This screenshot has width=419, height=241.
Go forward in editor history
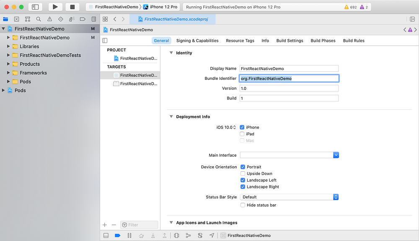click(123, 19)
